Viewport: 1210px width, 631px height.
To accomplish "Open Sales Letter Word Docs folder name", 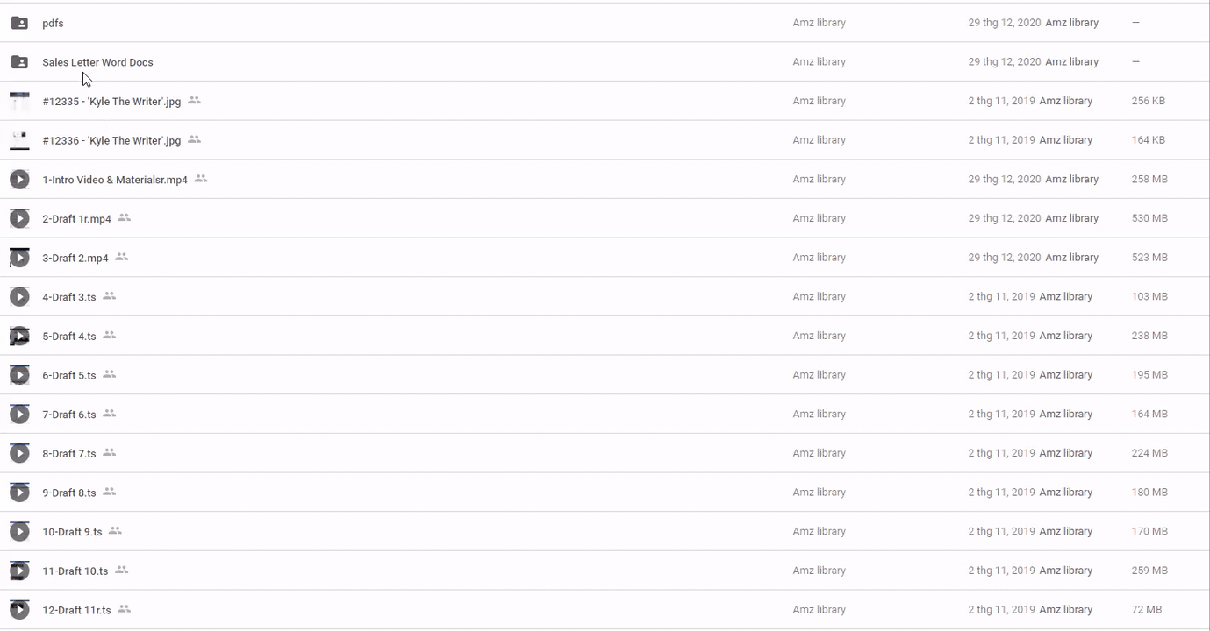I will pyautogui.click(x=97, y=63).
